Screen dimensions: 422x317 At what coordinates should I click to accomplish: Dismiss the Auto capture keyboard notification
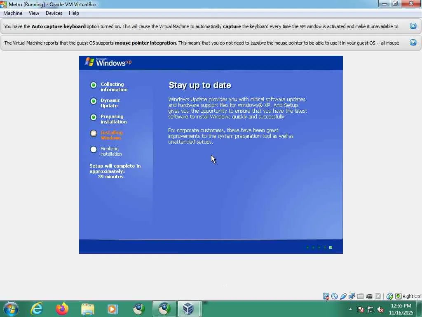point(413,26)
